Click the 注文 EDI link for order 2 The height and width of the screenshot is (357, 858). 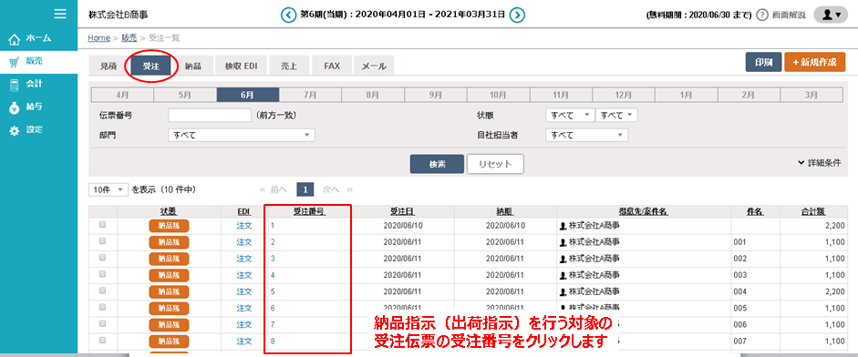coord(244,241)
